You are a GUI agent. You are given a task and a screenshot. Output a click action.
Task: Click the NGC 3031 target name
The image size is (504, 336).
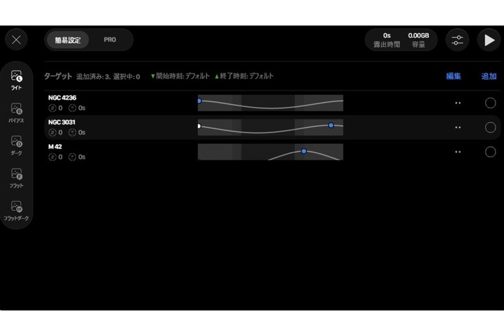tap(61, 122)
